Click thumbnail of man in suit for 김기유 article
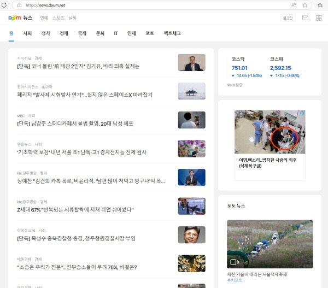Image resolution: width=328 pixels, height=288 pixels. [192, 62]
